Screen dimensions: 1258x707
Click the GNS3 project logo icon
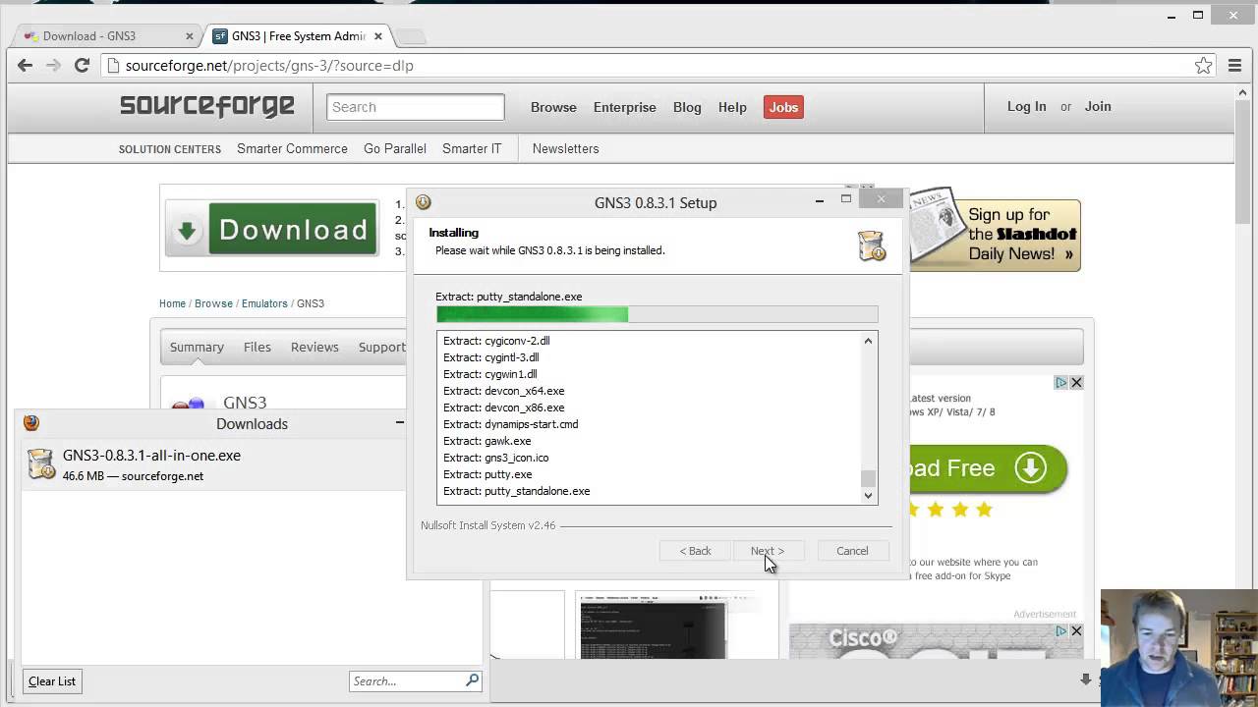click(189, 405)
